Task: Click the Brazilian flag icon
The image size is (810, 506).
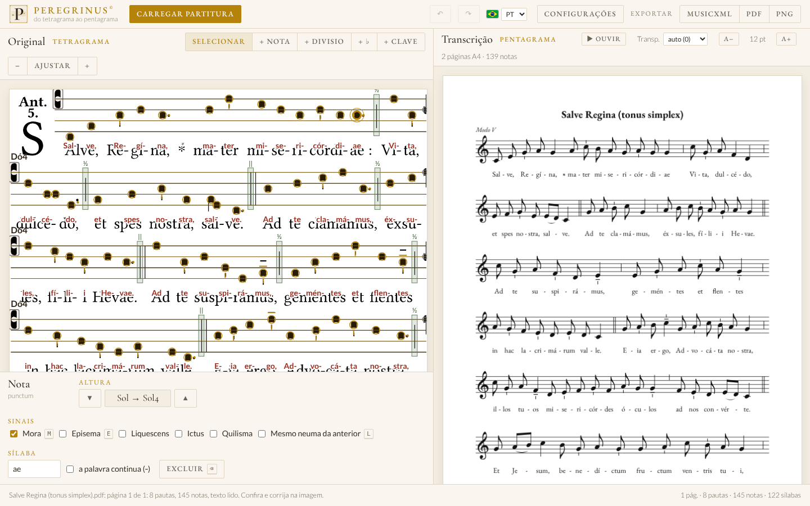Action: (x=492, y=14)
